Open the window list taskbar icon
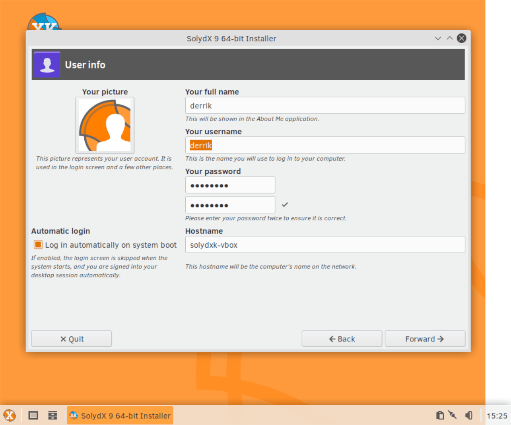Image resolution: width=511 pixels, height=425 pixels. pyautogui.click(x=52, y=415)
